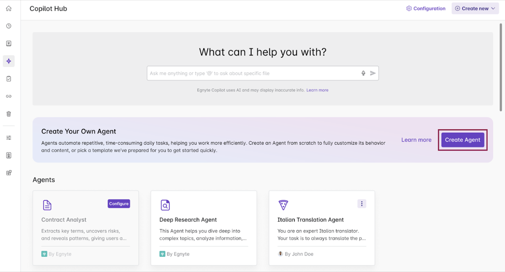This screenshot has width=505, height=272.
Task: Click the Contract Analyst document icon
Action: pos(47,205)
